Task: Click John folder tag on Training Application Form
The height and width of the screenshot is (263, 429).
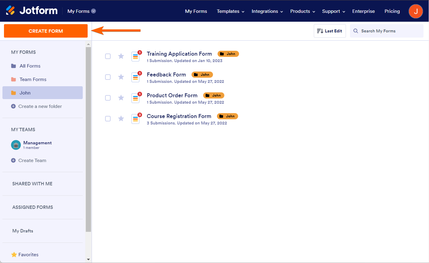Action: (228, 54)
